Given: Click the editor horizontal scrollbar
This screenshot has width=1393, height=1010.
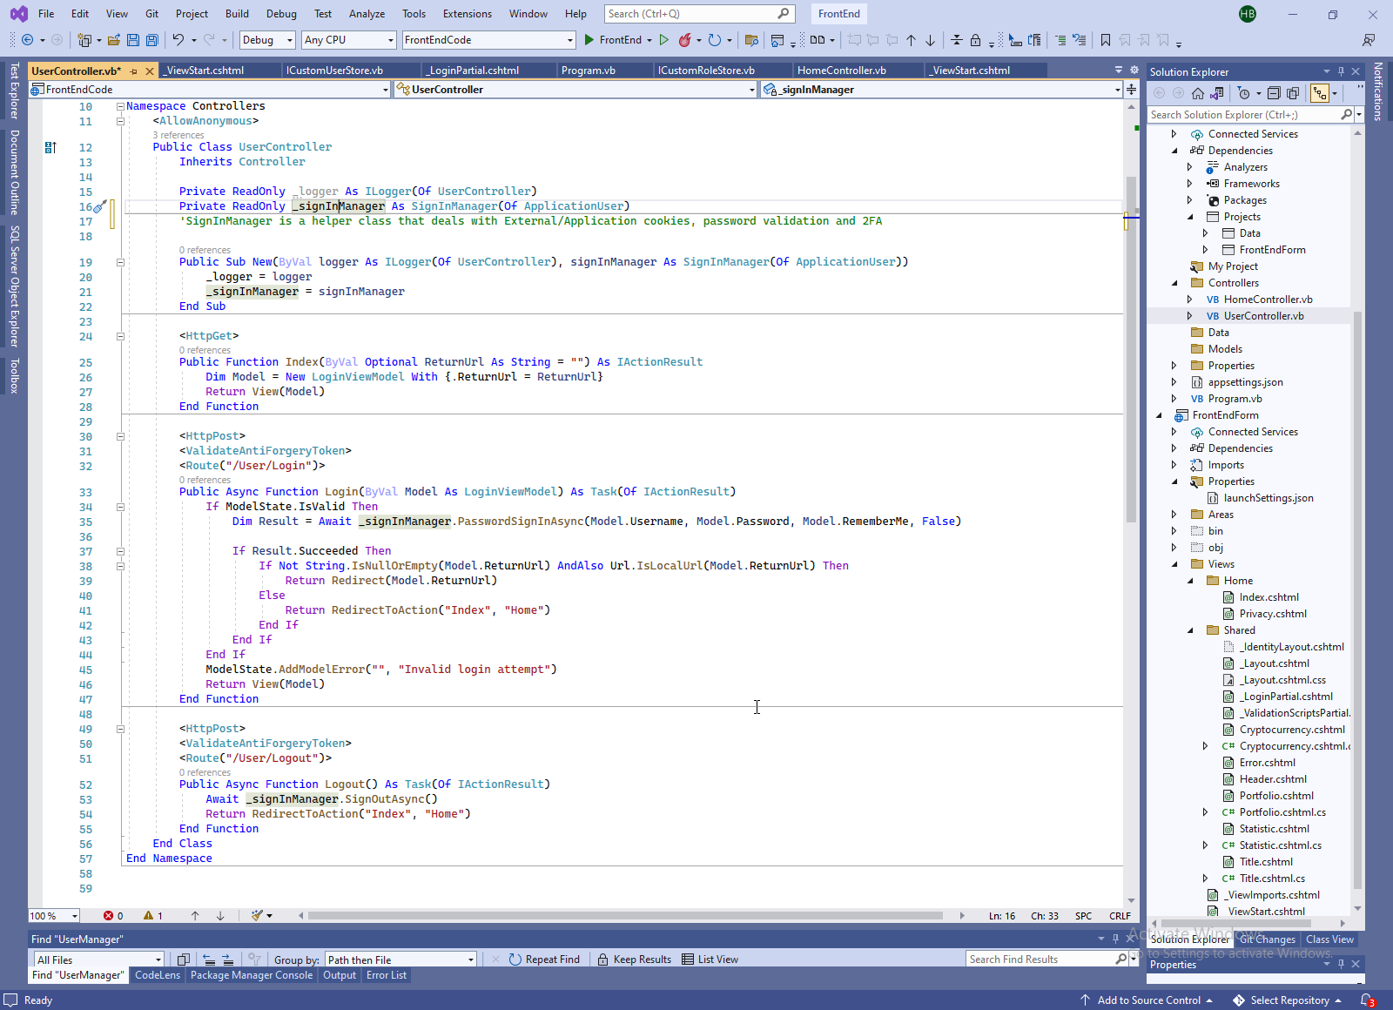Looking at the screenshot, I should click(624, 916).
